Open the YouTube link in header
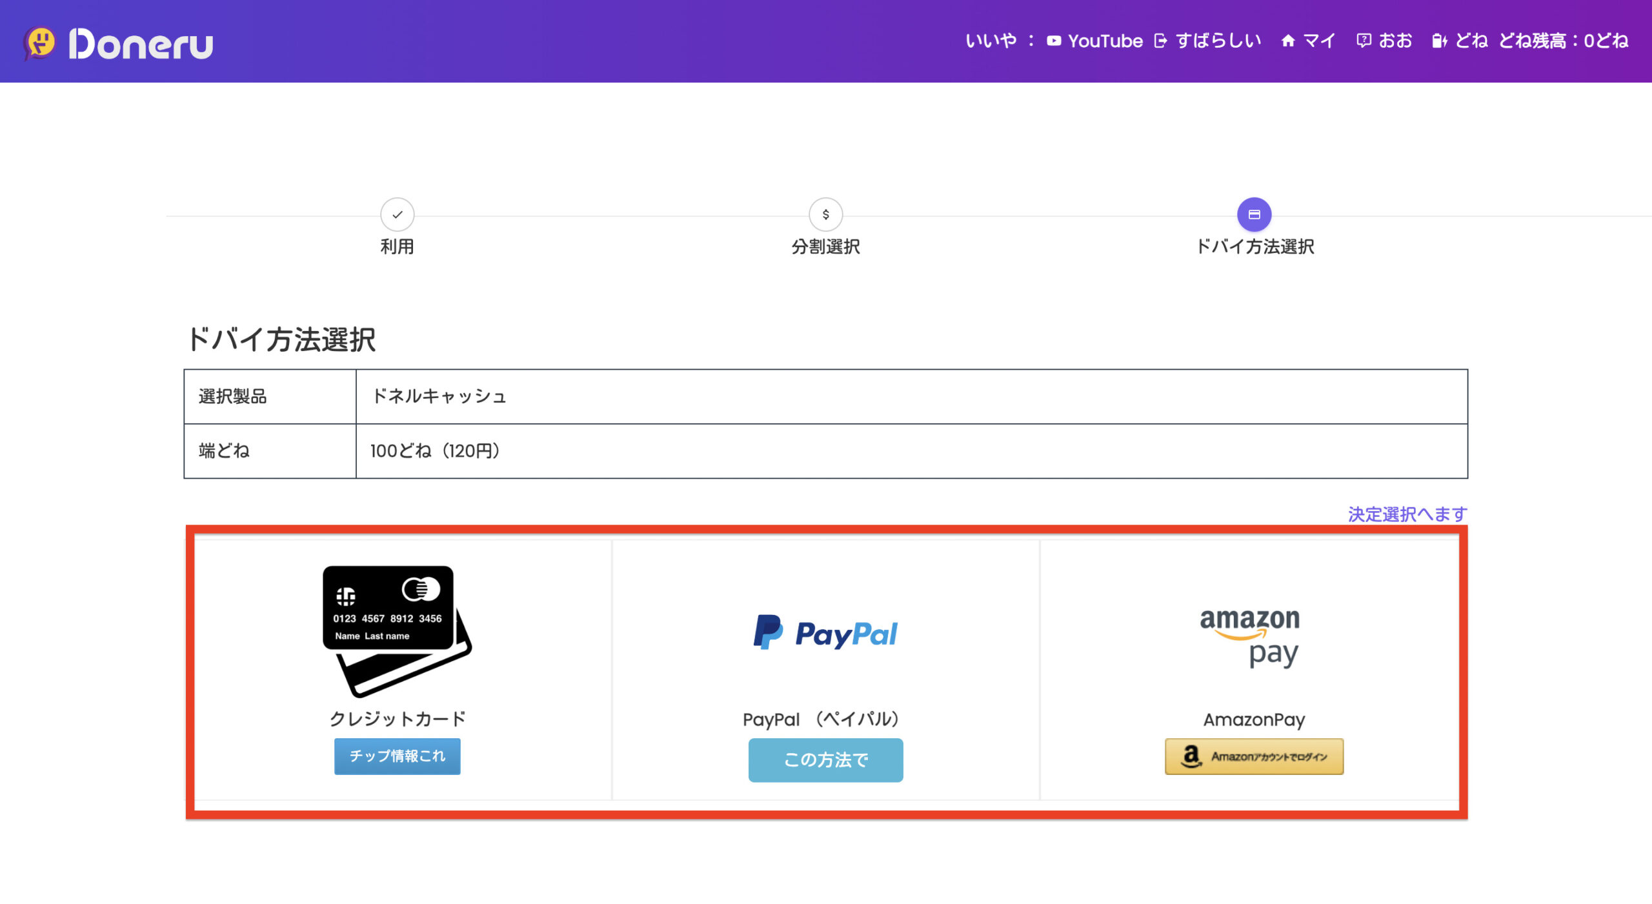 click(1105, 41)
